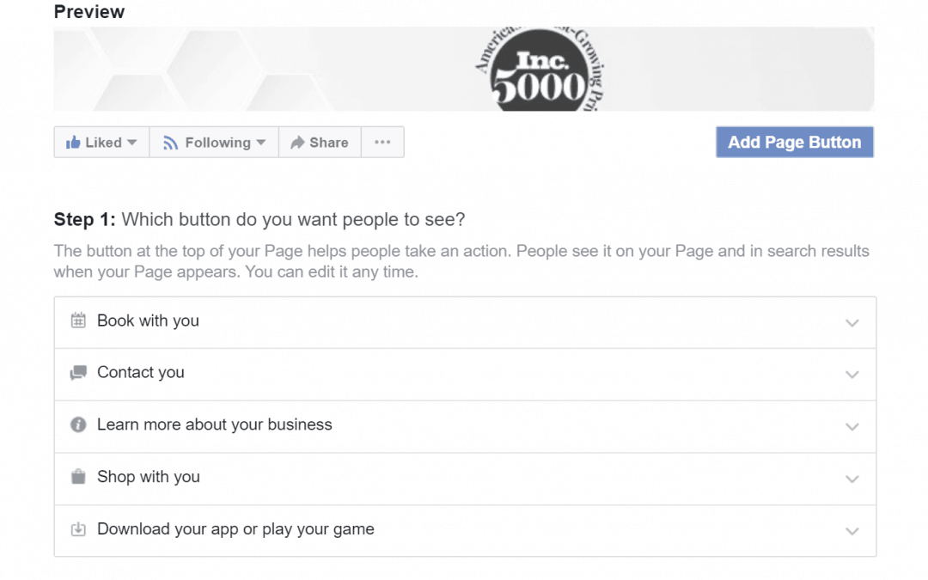Click the Share button label
The image size is (928, 580).
(x=329, y=143)
